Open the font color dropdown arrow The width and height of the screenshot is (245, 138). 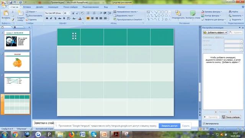(x=83, y=18)
